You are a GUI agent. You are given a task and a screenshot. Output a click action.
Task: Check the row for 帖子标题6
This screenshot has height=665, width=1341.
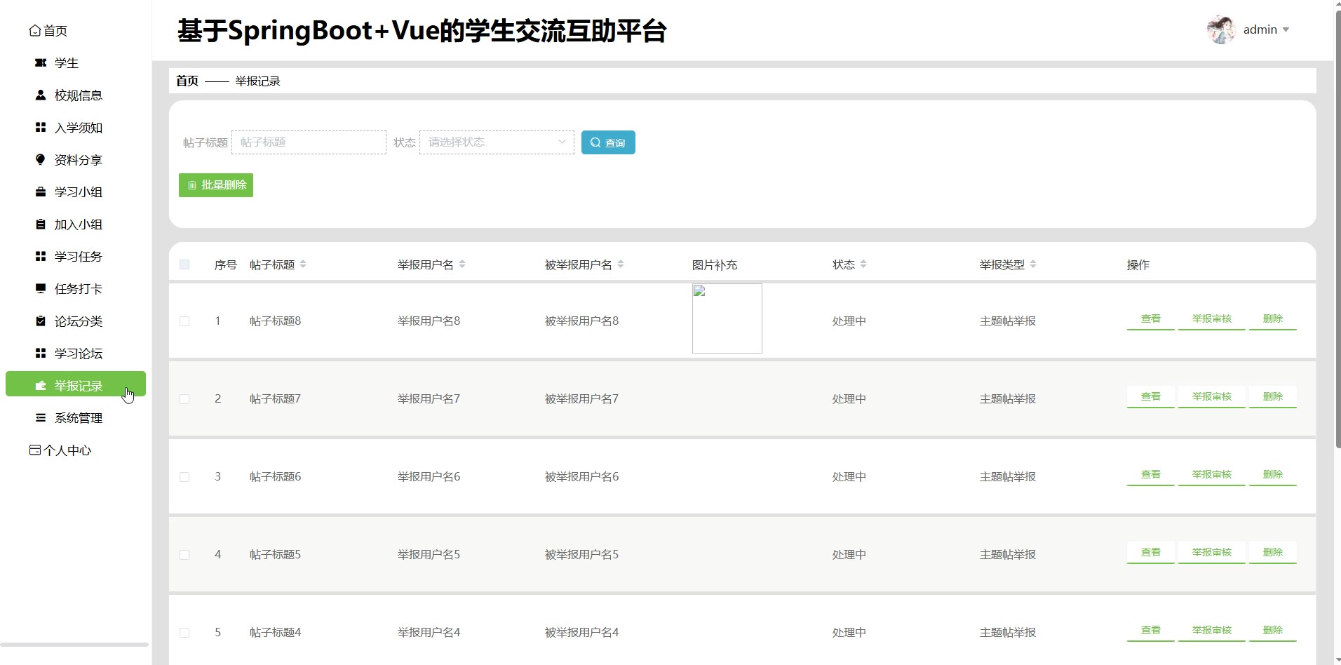tap(184, 477)
